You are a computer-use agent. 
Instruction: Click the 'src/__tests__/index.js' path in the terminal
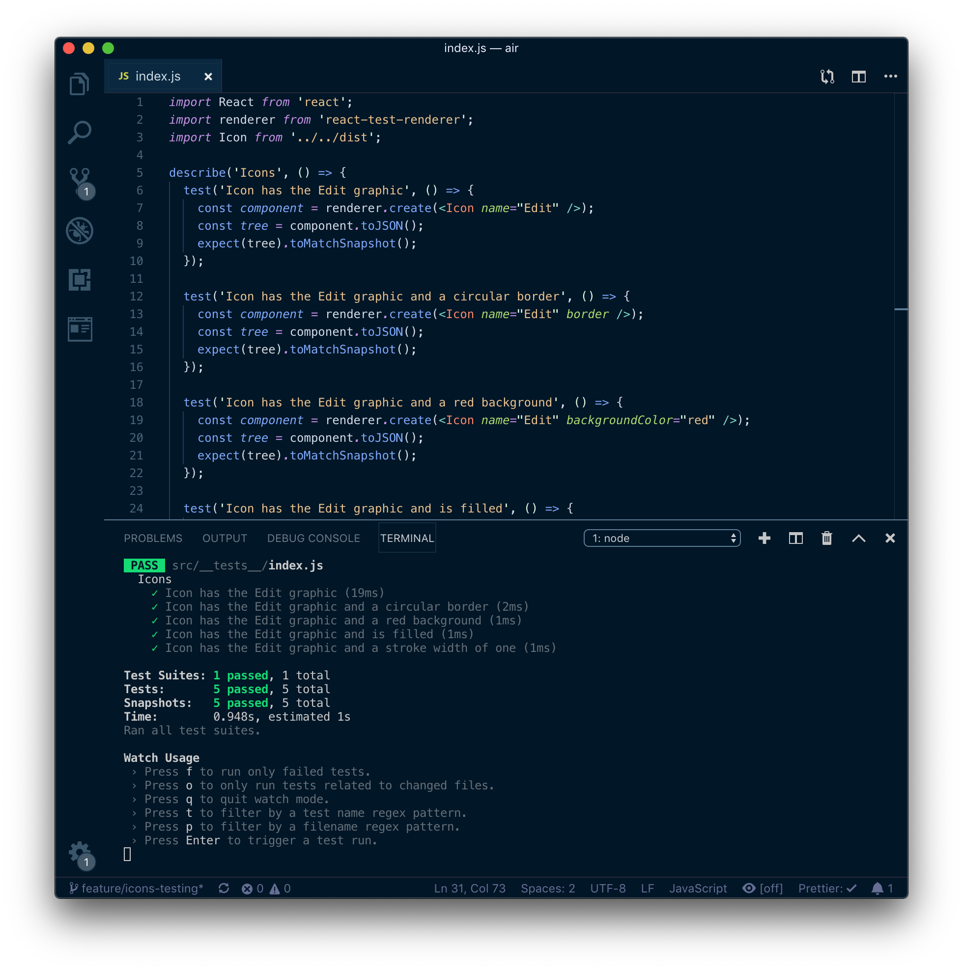click(x=248, y=566)
